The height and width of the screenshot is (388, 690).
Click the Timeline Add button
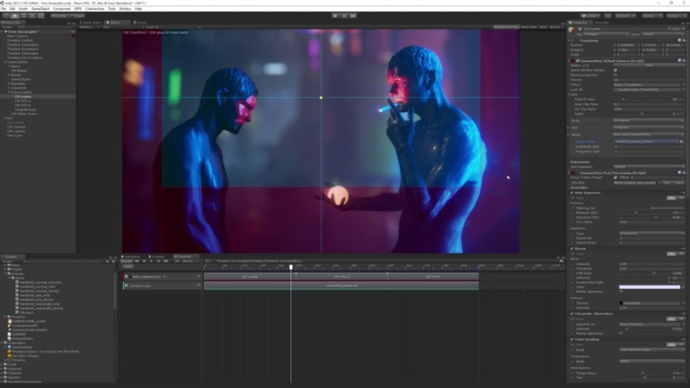(128, 266)
